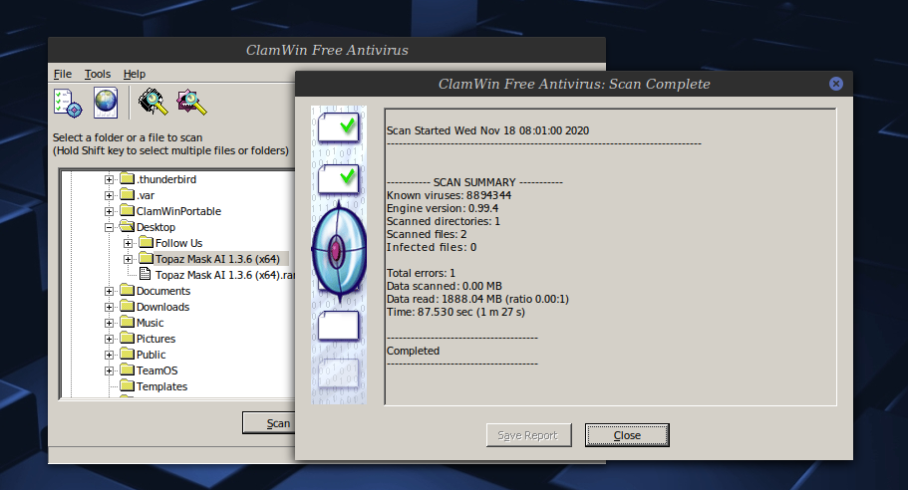Expand the Follow Us folder node
908x490 pixels.
pyautogui.click(x=128, y=244)
